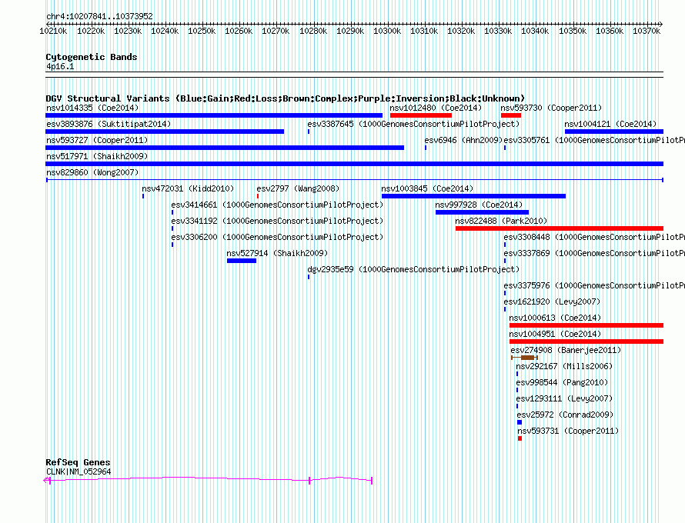This screenshot has height=523, width=685.
Task: Click the nsv517971 (Shaikh2009) label
Action: coord(97,156)
